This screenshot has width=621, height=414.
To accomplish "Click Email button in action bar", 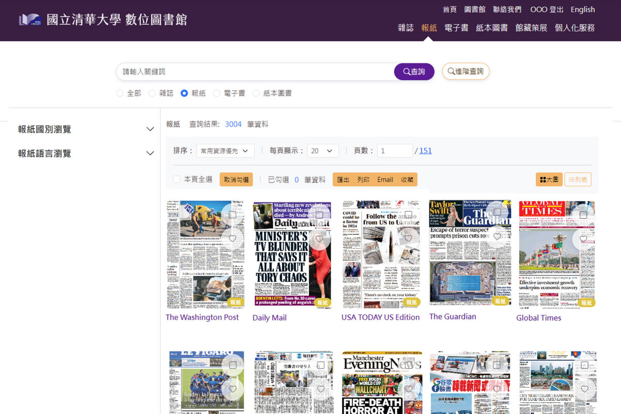I will tap(385, 180).
